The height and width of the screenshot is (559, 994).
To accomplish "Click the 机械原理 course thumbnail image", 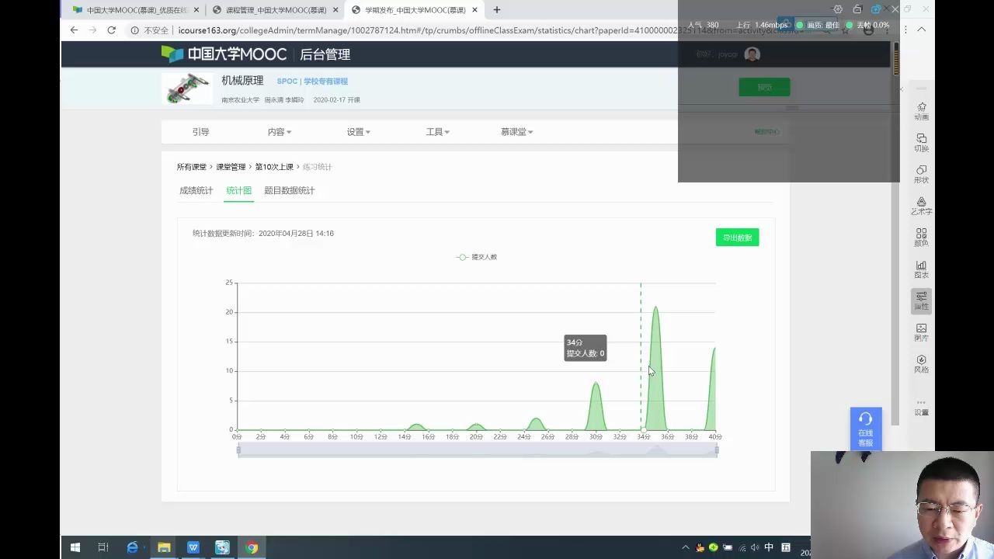I will tap(187, 89).
